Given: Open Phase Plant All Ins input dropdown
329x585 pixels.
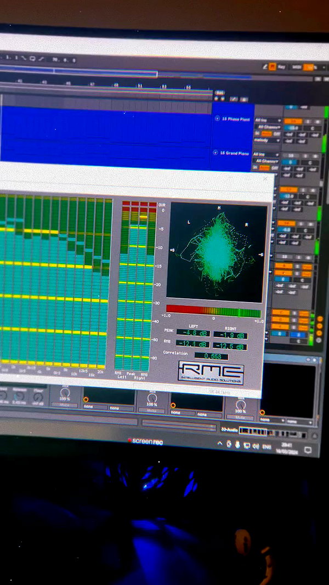Looking at the screenshot, I should click(268, 120).
